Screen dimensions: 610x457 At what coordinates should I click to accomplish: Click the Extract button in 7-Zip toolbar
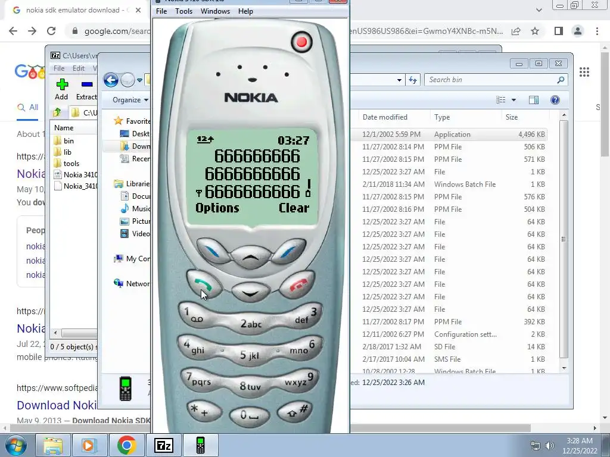86,89
